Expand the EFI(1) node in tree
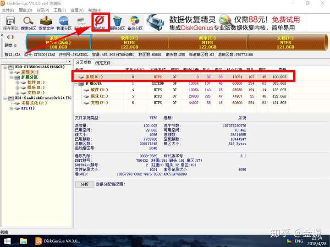The width and height of the screenshot is (330, 247). (x=11, y=108)
